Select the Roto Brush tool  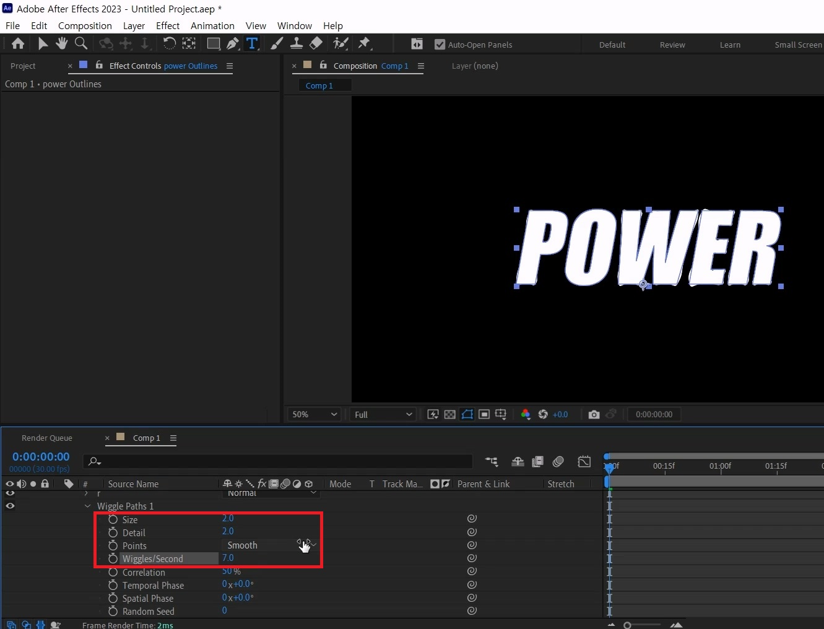(x=340, y=44)
